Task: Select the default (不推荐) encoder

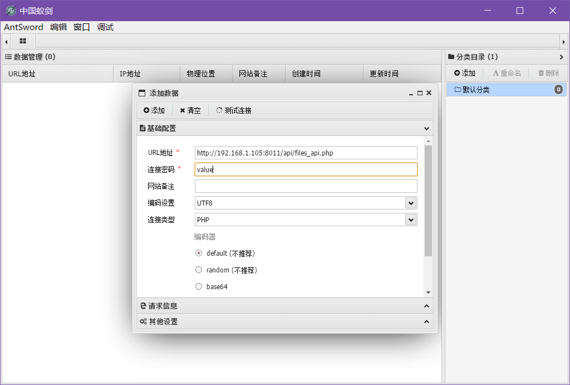Action: [199, 253]
